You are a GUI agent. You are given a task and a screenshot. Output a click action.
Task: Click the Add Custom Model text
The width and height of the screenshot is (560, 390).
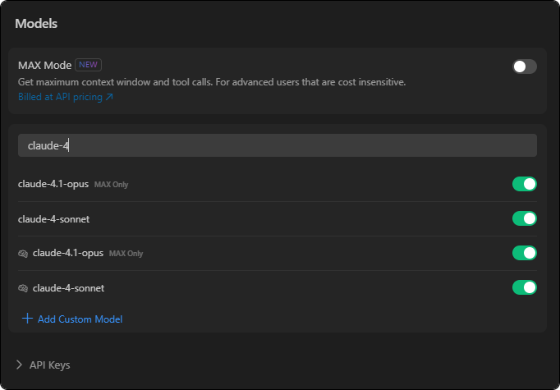[80, 319]
